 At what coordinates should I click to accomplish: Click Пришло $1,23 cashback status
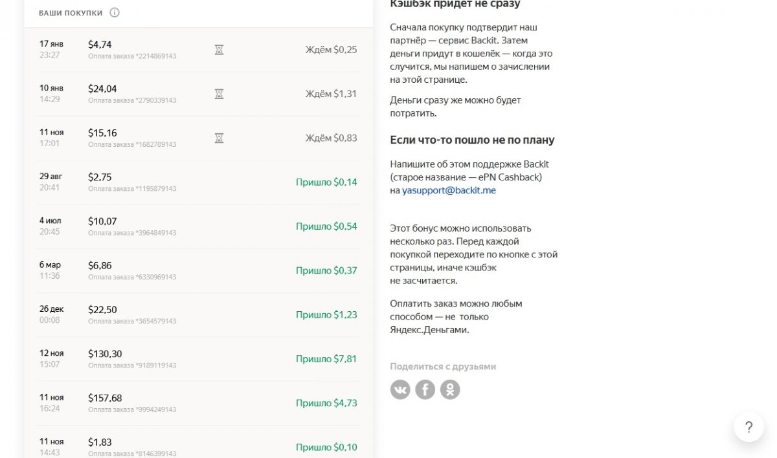click(x=326, y=315)
